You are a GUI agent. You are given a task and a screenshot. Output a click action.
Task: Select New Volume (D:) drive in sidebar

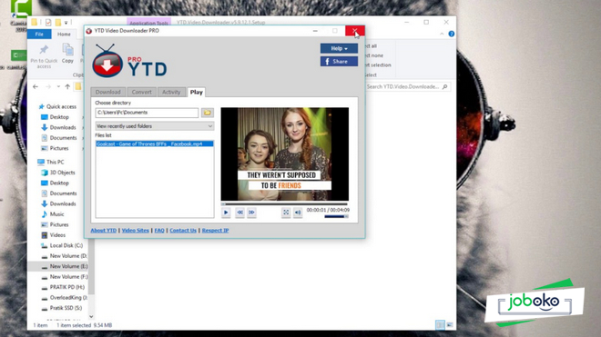64,256
